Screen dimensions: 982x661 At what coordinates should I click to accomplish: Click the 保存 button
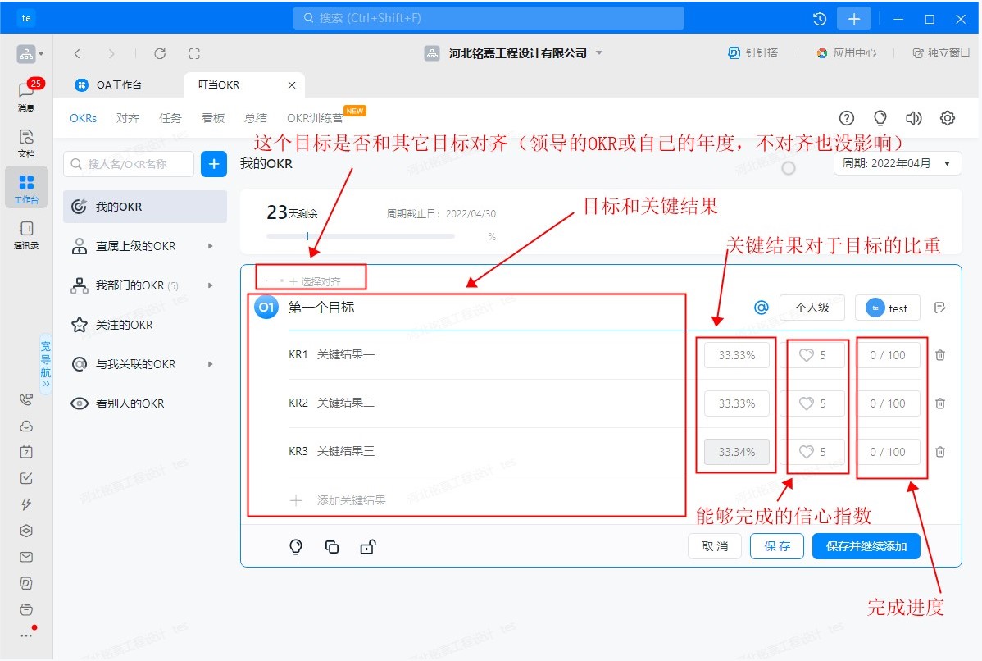776,546
